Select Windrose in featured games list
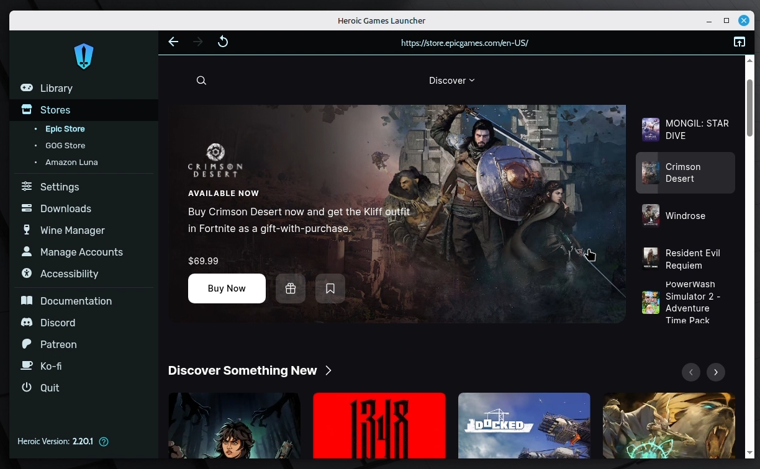760x469 pixels. coord(685,216)
